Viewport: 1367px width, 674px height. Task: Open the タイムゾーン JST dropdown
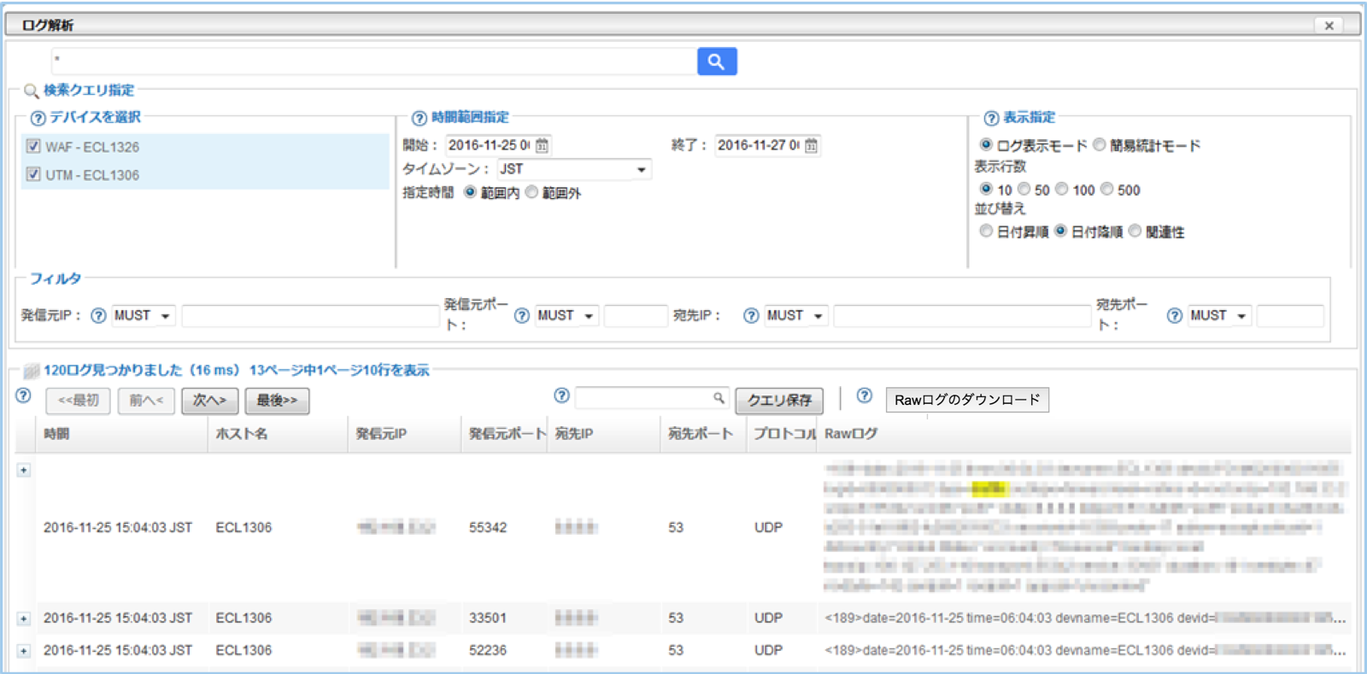point(574,170)
